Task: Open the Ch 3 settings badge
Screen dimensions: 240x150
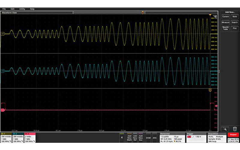Action: tap(30, 138)
